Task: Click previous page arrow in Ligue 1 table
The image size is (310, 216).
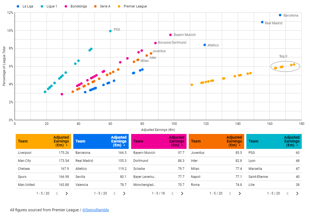Action: click(x=287, y=193)
